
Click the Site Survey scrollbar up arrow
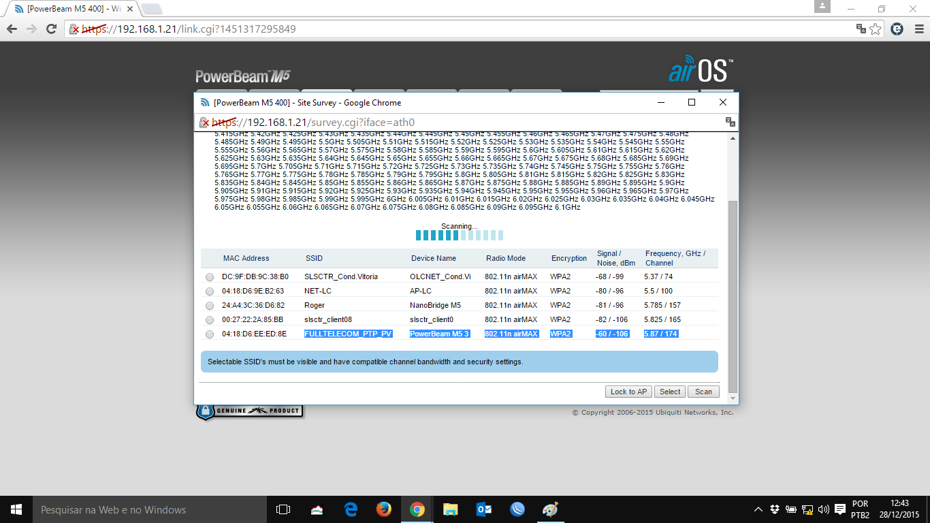733,138
